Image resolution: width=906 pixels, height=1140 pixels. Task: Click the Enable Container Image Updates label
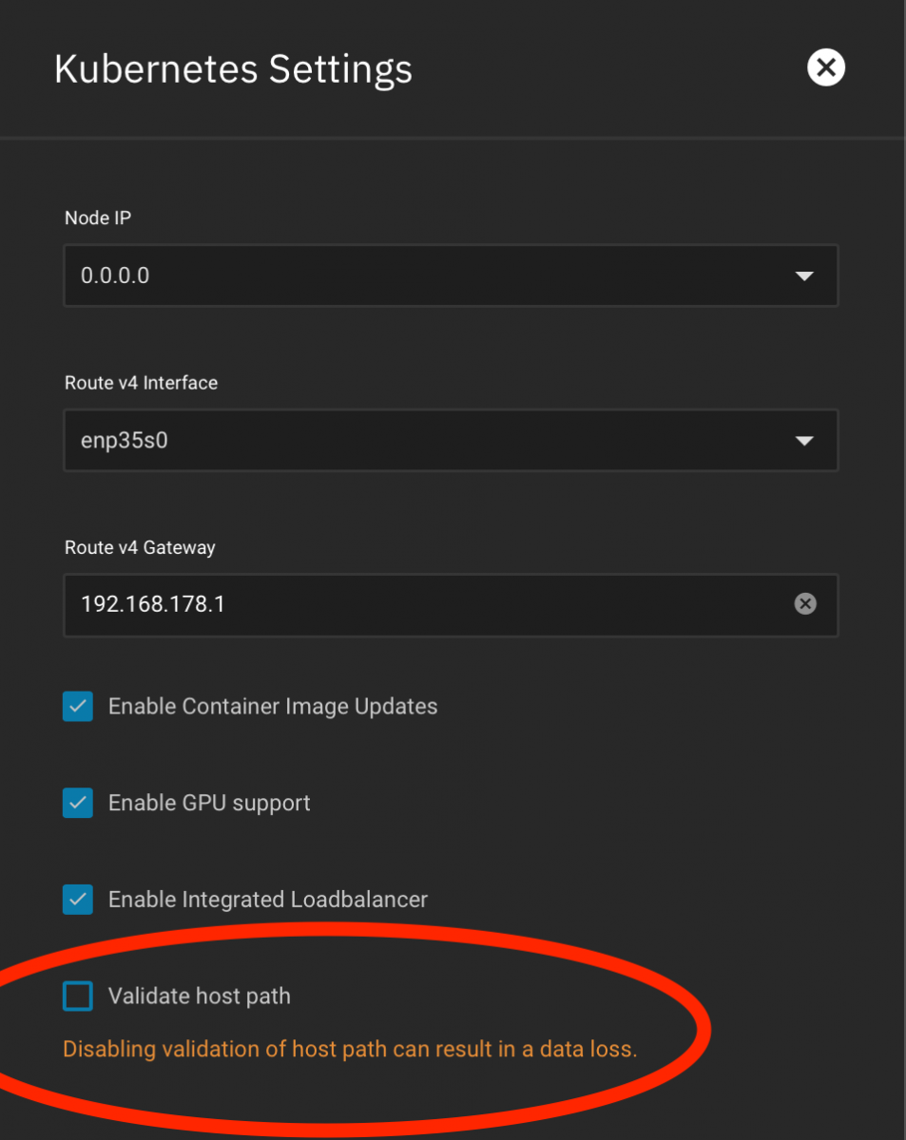(273, 706)
